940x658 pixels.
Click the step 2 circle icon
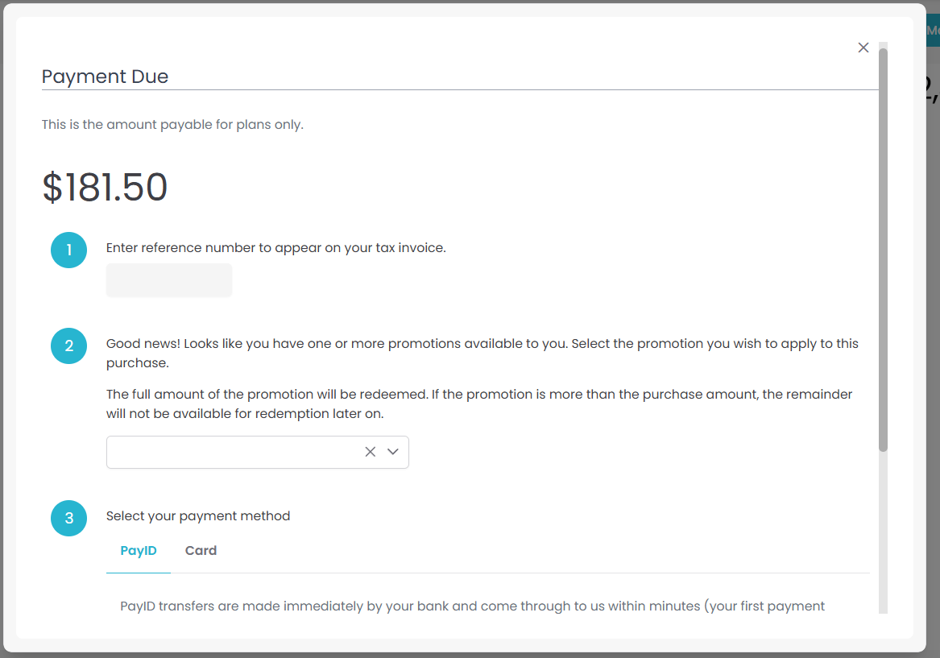click(x=68, y=346)
